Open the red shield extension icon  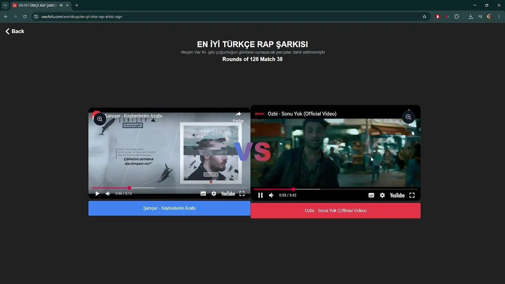pyautogui.click(x=438, y=17)
